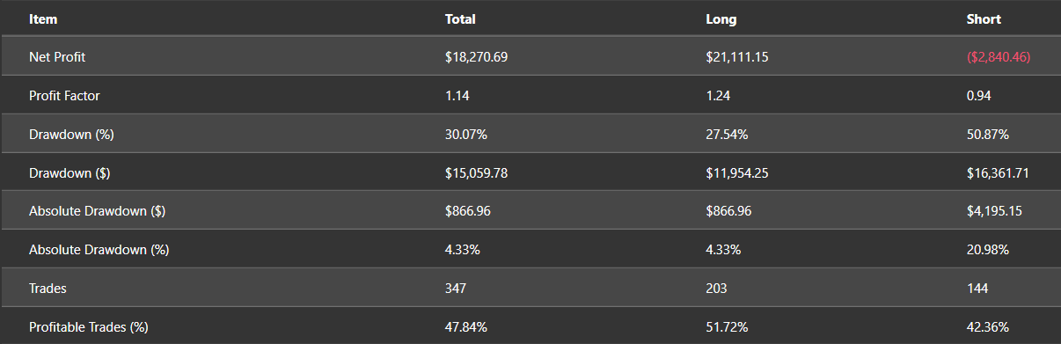Viewport: 1061px width, 344px height.
Task: Click total net profit $18,270.69
Action: point(477,56)
